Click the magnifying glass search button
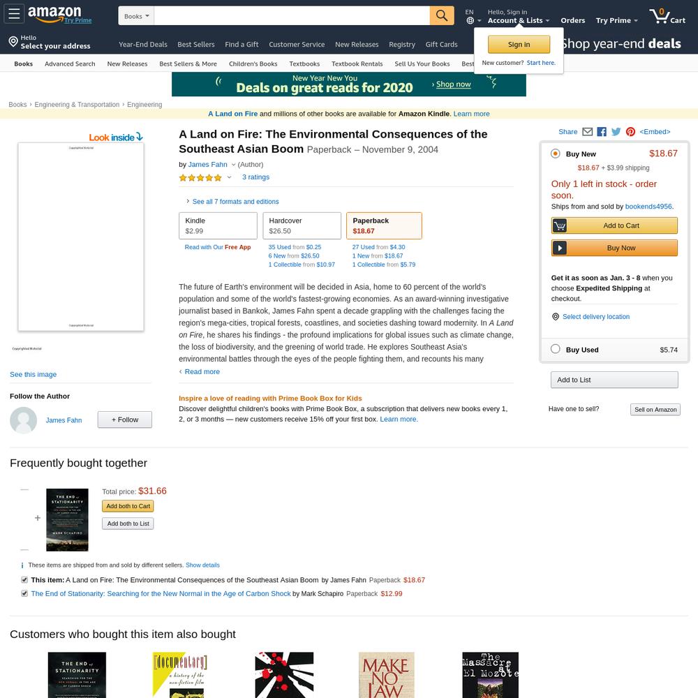 tap(442, 15)
